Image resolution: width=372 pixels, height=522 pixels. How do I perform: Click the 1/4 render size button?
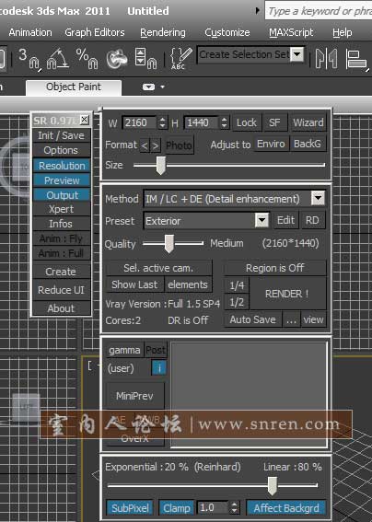pyautogui.click(x=237, y=285)
